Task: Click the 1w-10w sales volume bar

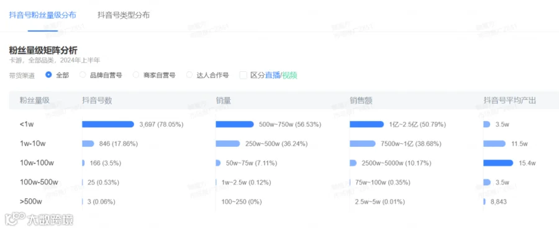Action: 228,143
